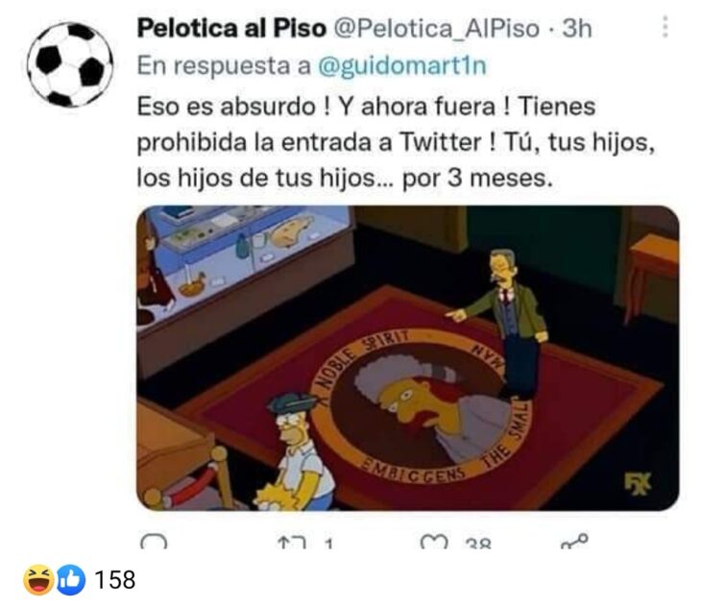Retweet using the arrows icon
The width and height of the screenshot is (701, 608).
coord(292,543)
